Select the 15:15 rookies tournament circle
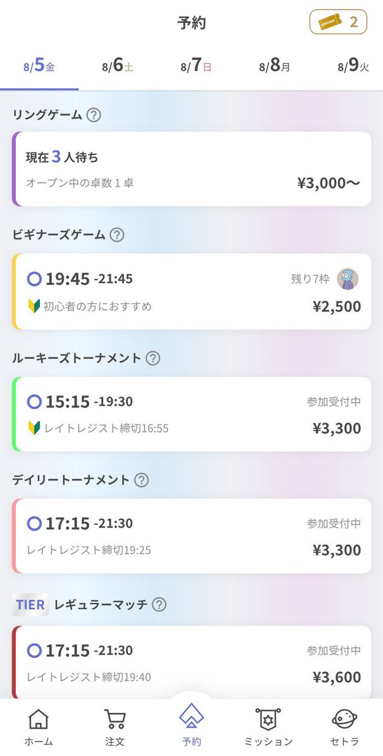Screen dimensions: 383x756 34,402
